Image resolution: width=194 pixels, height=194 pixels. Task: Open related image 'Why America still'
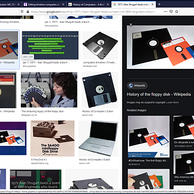click(184, 162)
